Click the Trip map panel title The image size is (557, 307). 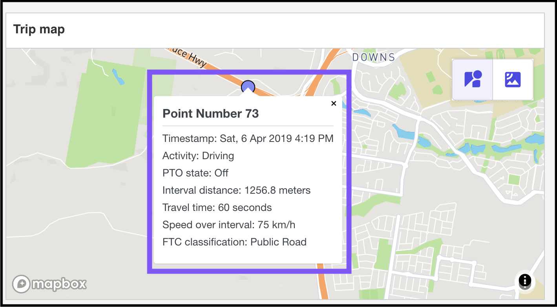tap(39, 29)
